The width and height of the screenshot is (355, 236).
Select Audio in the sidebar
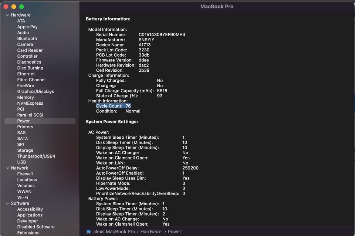(23, 33)
